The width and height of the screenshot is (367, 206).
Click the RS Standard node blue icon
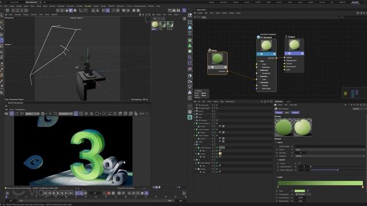[259, 37]
